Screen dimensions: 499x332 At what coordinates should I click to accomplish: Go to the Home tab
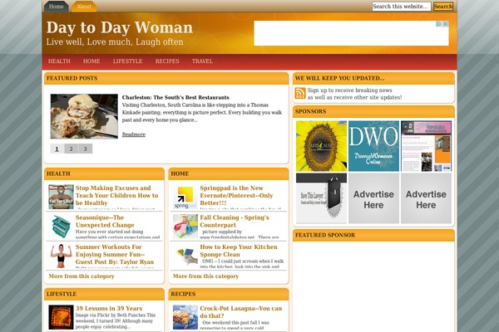[x=56, y=7]
